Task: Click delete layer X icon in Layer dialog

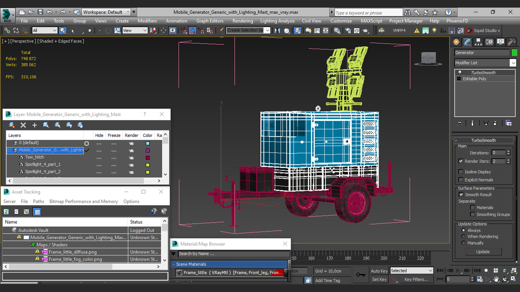Action: [23, 125]
